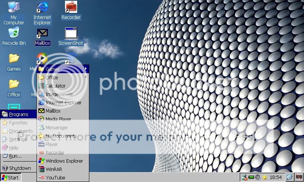The width and height of the screenshot is (304, 182).
Task: Open the My Computer desktop icon
Action: tap(14, 13)
